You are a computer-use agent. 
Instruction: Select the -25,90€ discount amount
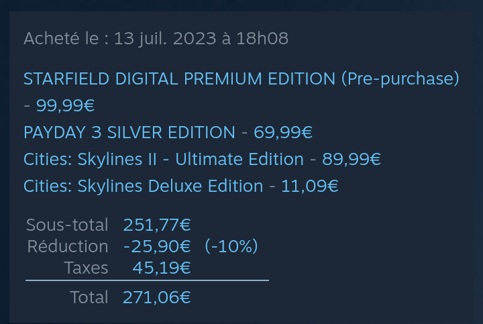[x=157, y=246]
